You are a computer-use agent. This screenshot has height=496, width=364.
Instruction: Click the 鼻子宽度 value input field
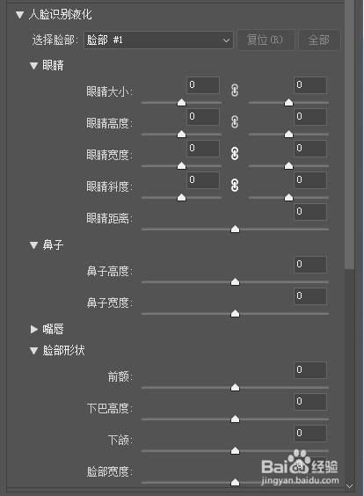[310, 296]
